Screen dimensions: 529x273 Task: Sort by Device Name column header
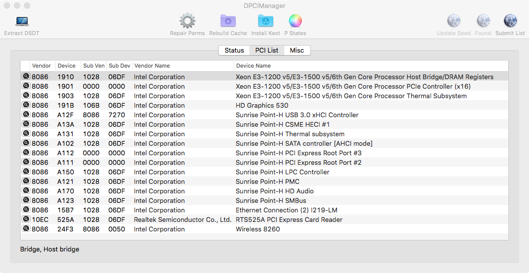(x=253, y=66)
